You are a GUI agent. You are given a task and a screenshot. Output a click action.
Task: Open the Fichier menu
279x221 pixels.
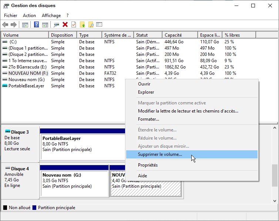(x=11, y=16)
